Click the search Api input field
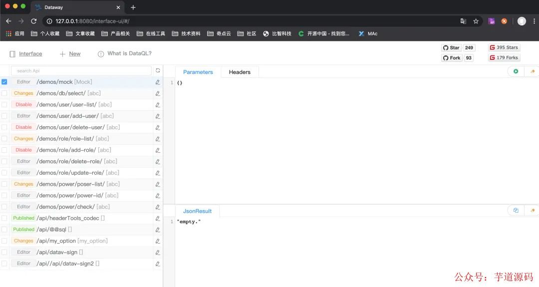Viewport: 539px width, 287px height. click(x=81, y=71)
